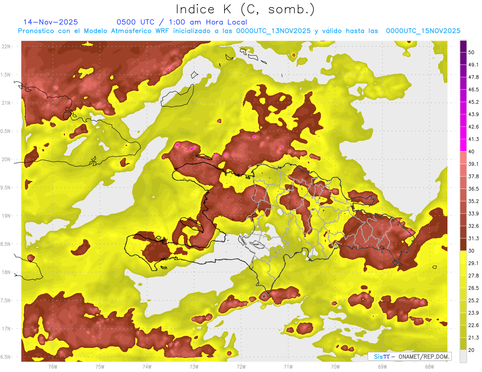Image resolution: width=482 pixels, height=372 pixels.
Task: Click the '68W' longitude label
Action: pos(429,367)
